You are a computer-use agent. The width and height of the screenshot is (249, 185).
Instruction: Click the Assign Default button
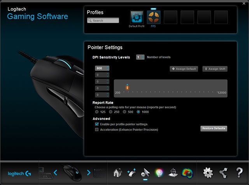pos(184,69)
